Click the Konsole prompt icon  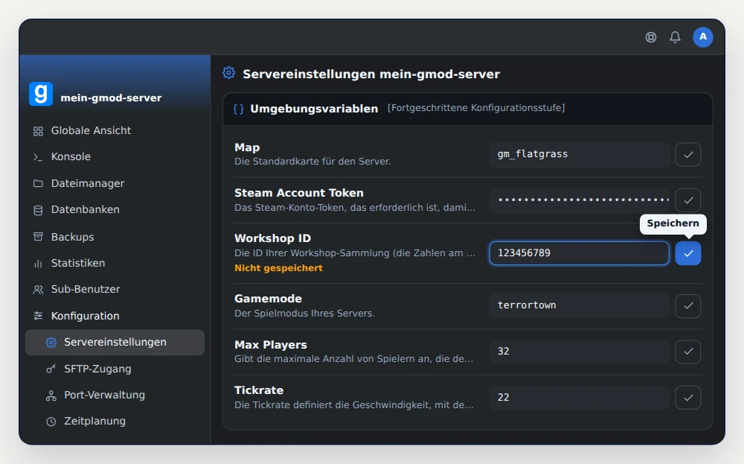[x=38, y=157]
